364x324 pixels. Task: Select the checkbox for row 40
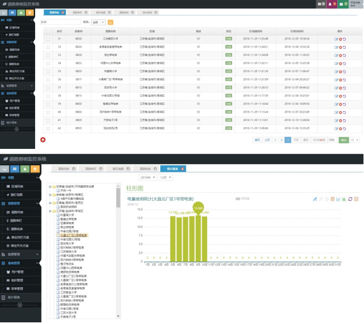coord(48,112)
